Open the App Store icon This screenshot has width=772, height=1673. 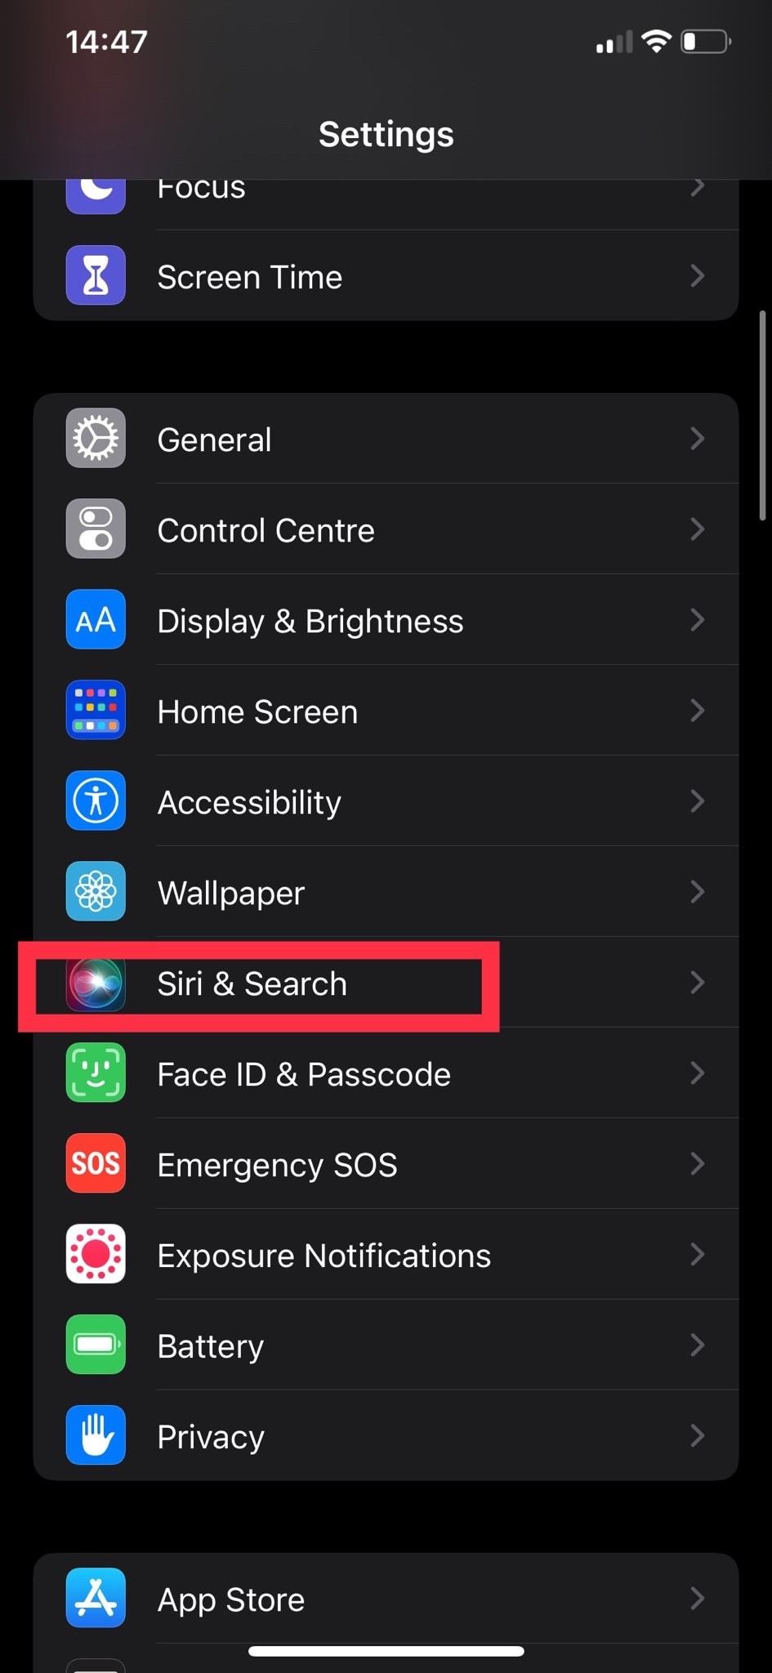click(96, 1598)
